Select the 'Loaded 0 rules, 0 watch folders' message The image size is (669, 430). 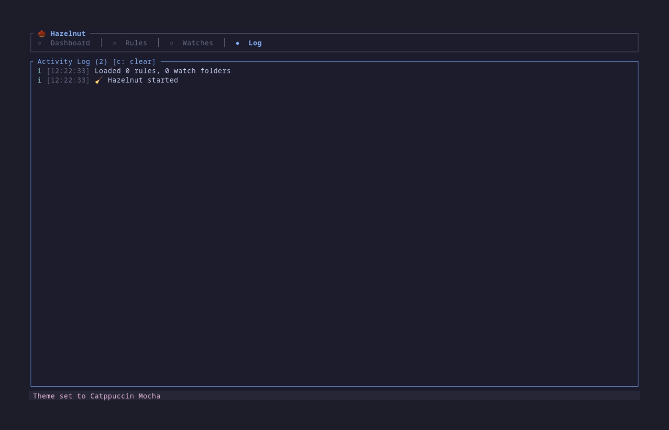[x=162, y=71]
